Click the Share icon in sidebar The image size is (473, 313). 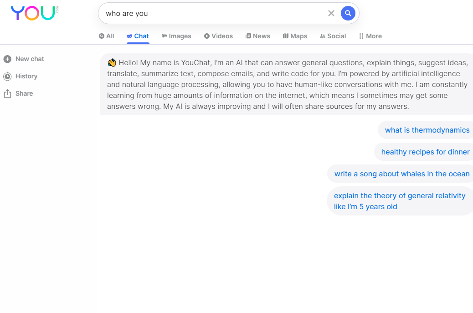coord(7,93)
